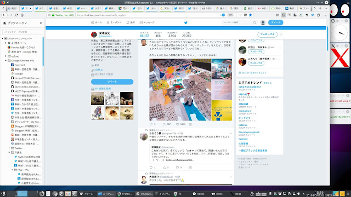Screen dimensions: 351x197
Task: Expand the upload folder
Action: (x=6, y=56)
